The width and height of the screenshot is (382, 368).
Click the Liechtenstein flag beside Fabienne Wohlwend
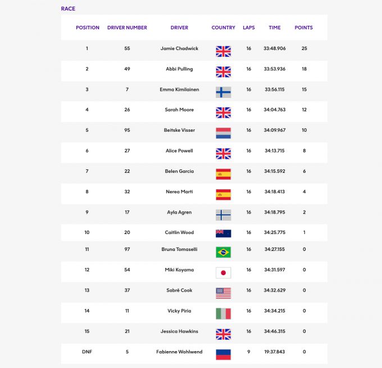(223, 354)
